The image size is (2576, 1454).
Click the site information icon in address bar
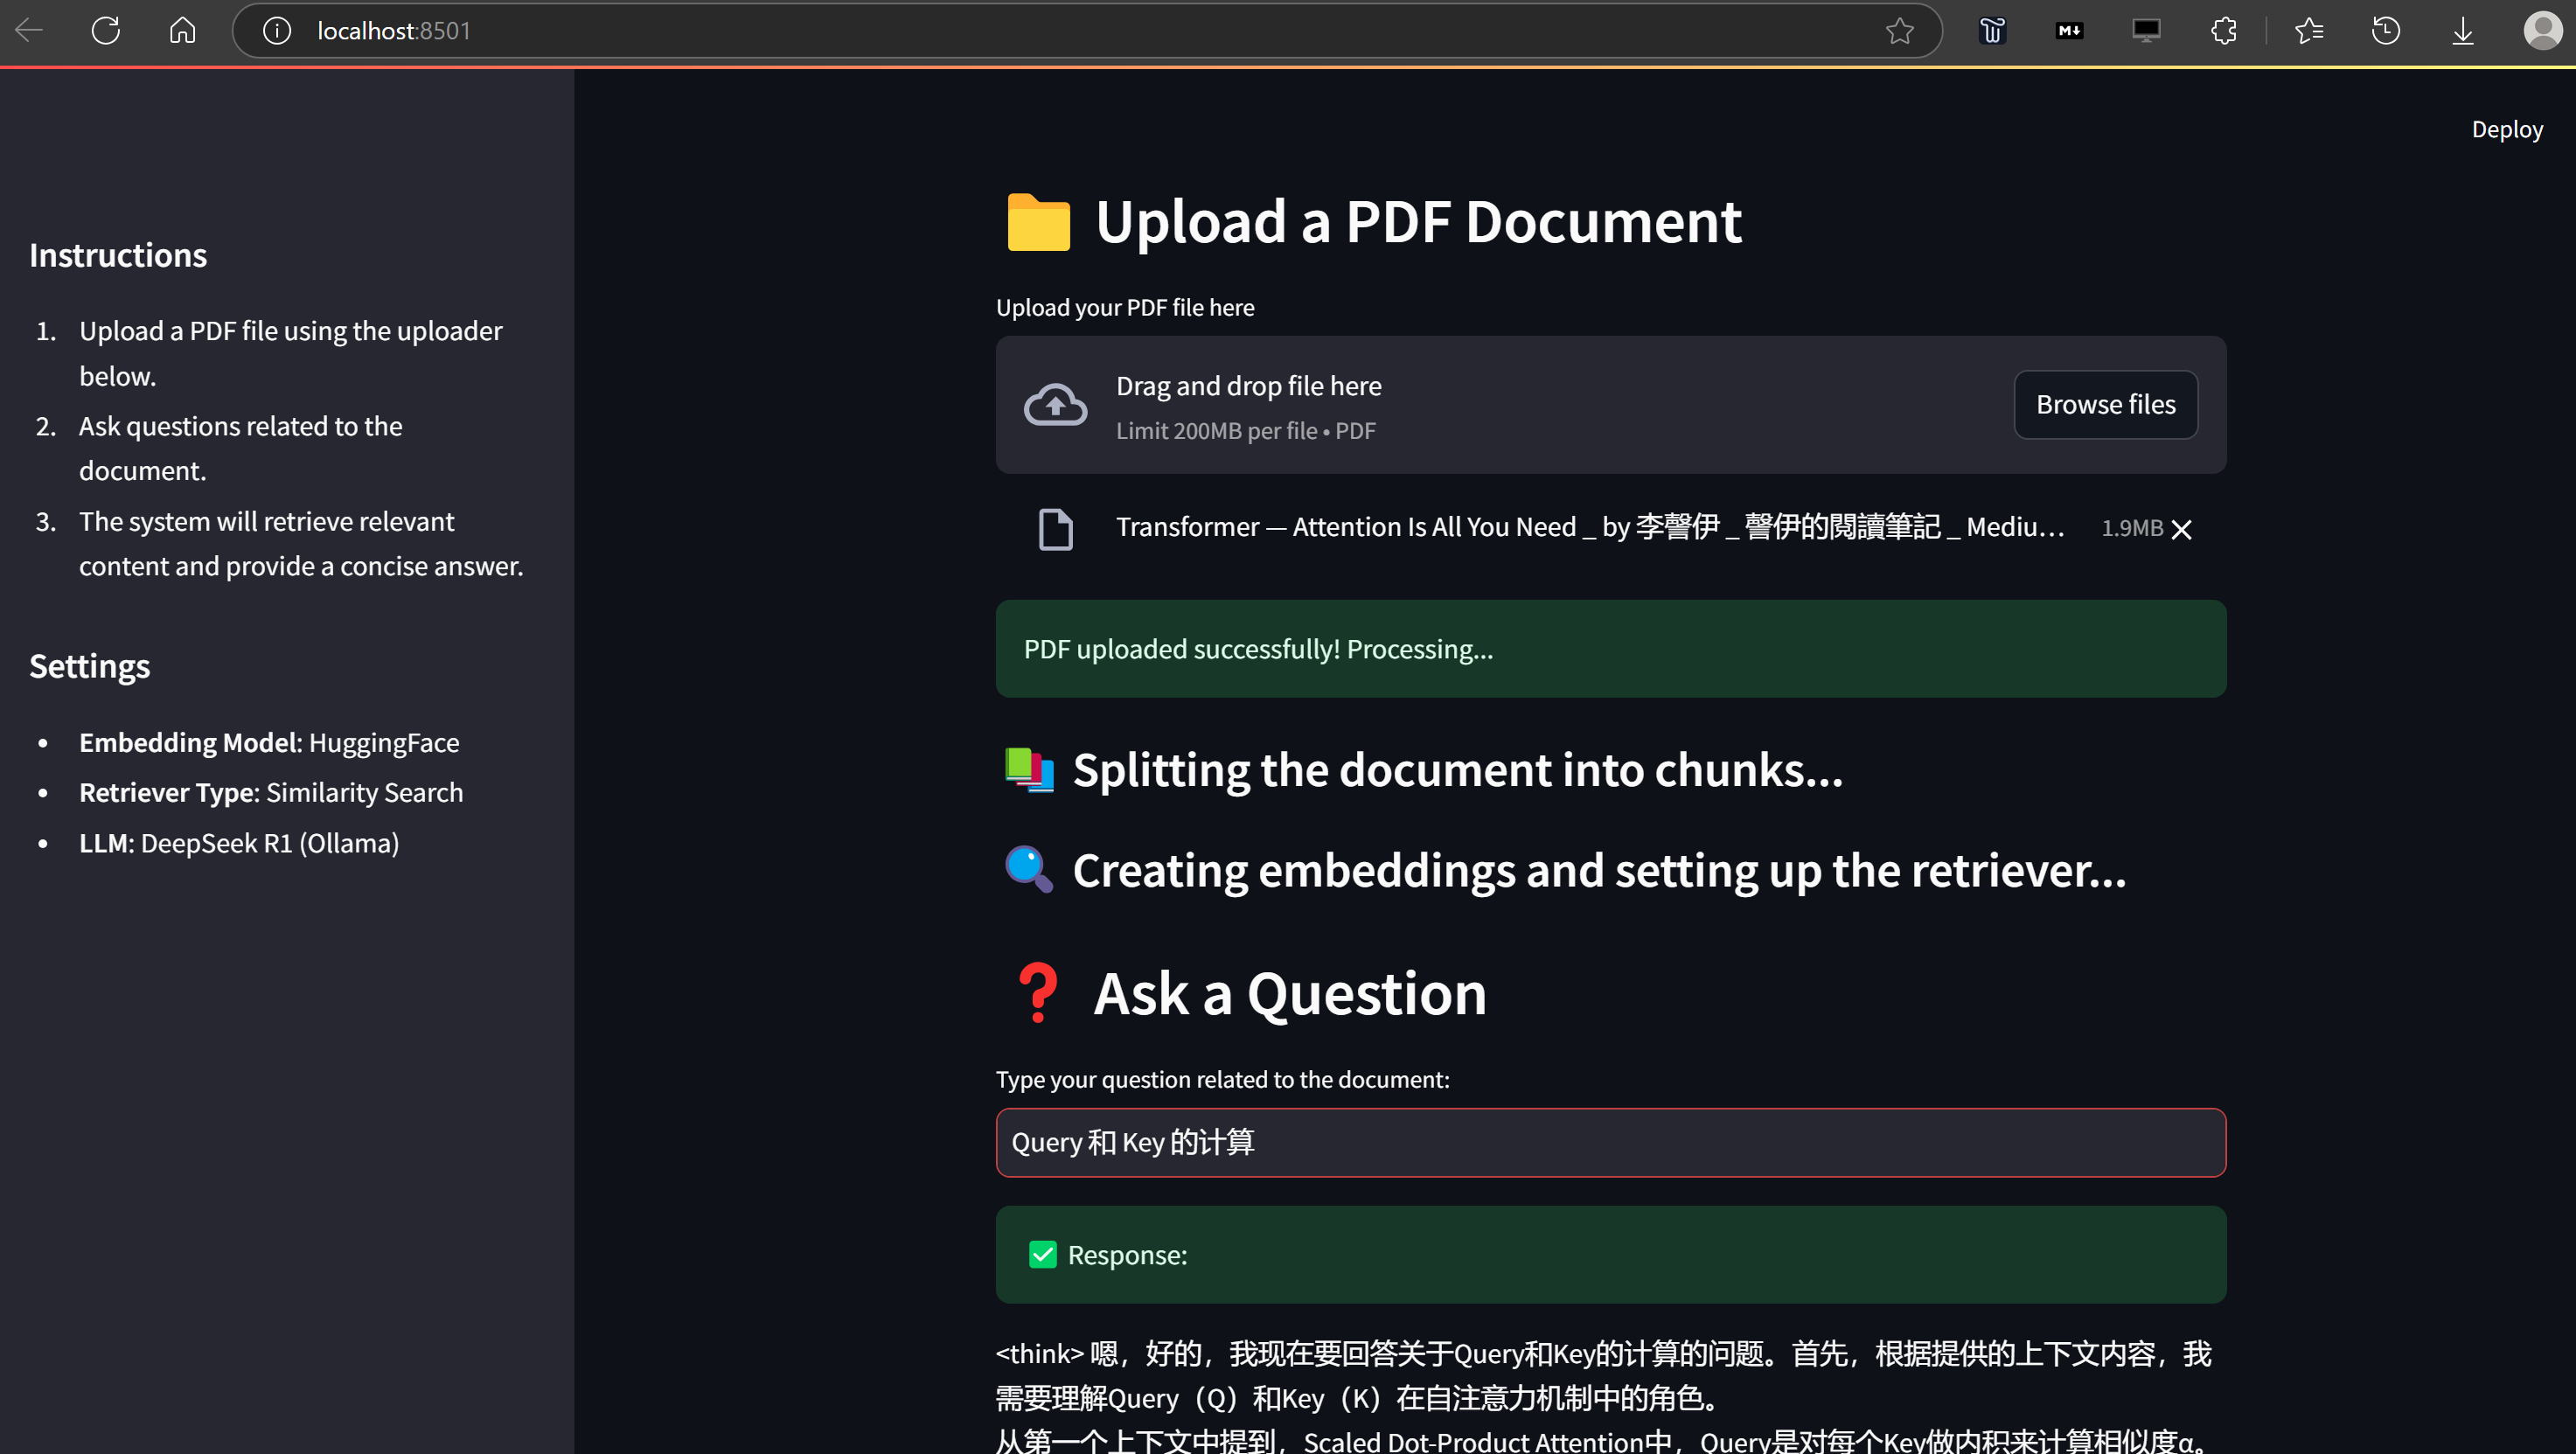coord(277,31)
